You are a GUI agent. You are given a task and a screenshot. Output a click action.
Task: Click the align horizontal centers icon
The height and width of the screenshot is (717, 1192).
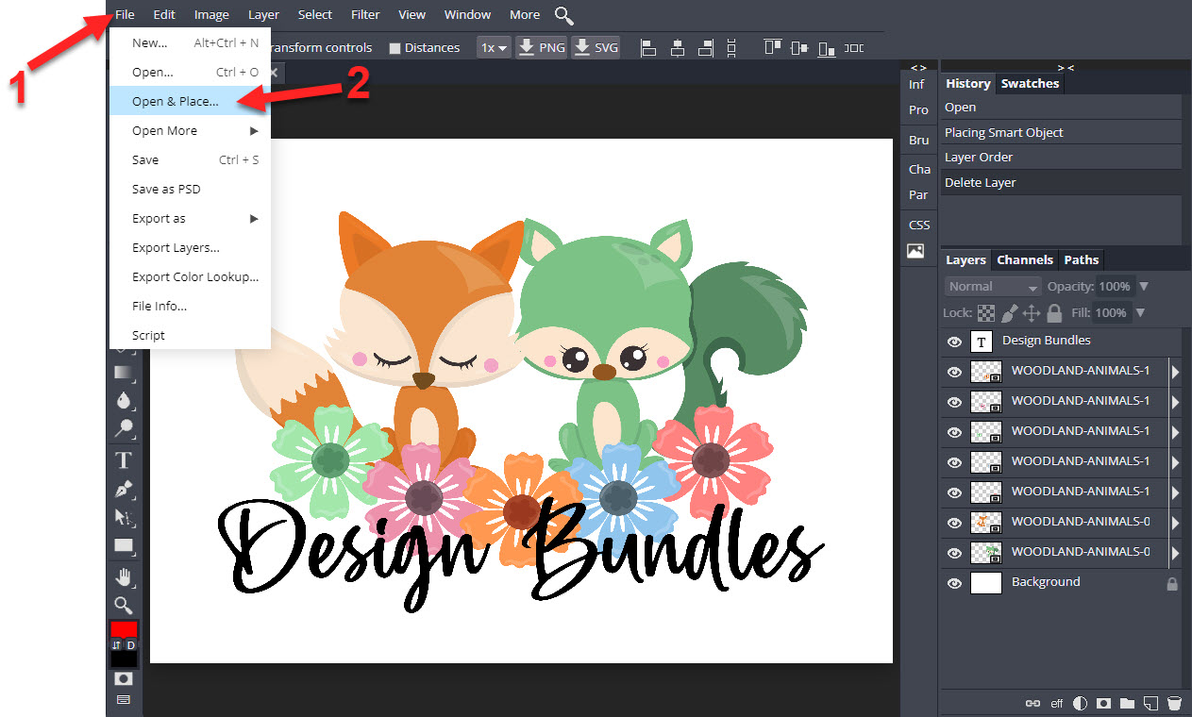[678, 47]
